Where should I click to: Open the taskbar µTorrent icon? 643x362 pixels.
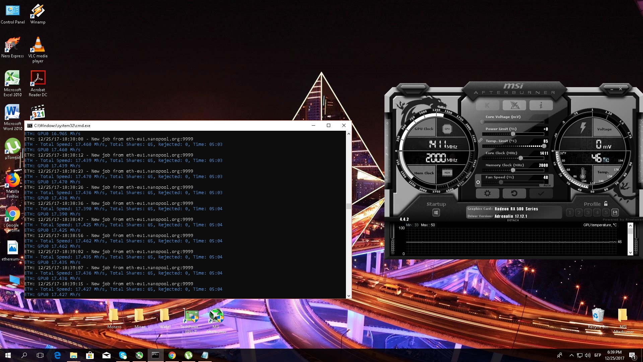[x=189, y=355]
